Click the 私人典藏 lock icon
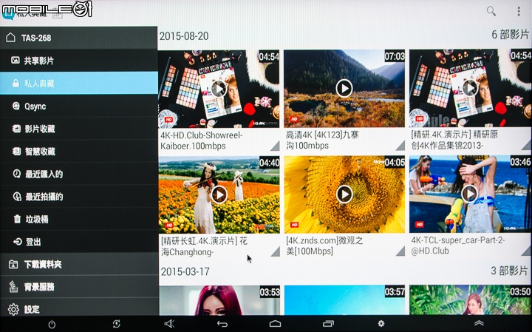This screenshot has height=332, width=532. [x=16, y=83]
